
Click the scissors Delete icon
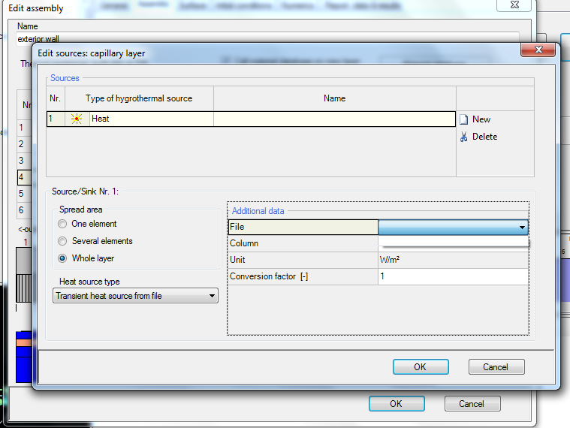coord(464,137)
